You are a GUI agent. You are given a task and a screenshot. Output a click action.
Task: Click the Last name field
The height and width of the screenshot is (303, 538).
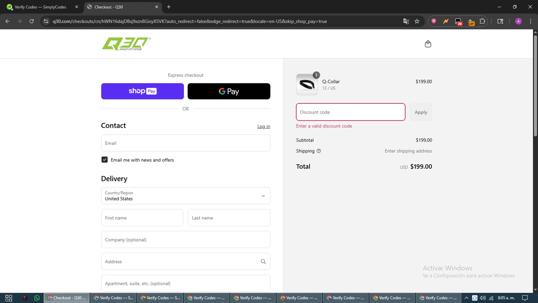point(229,218)
